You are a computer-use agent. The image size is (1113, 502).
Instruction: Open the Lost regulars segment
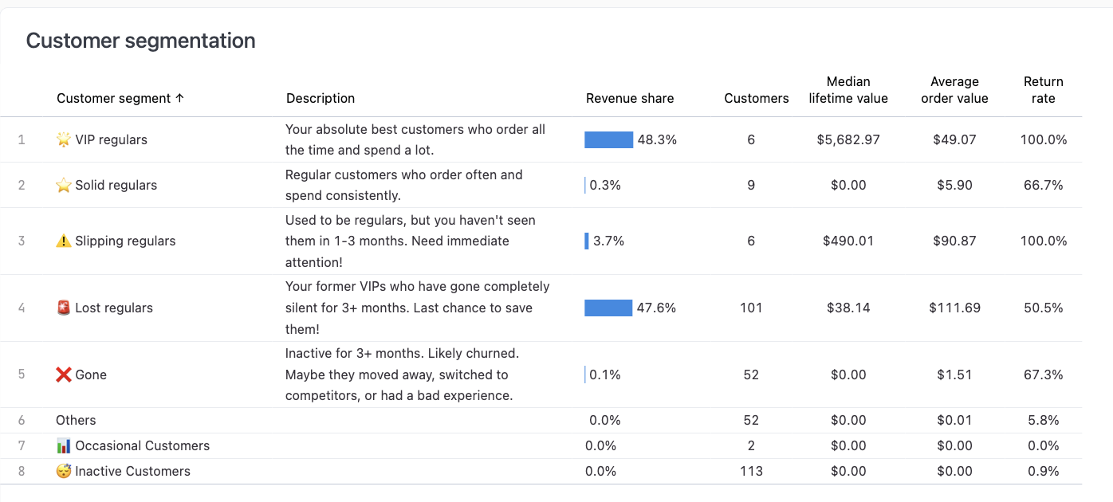pos(114,307)
